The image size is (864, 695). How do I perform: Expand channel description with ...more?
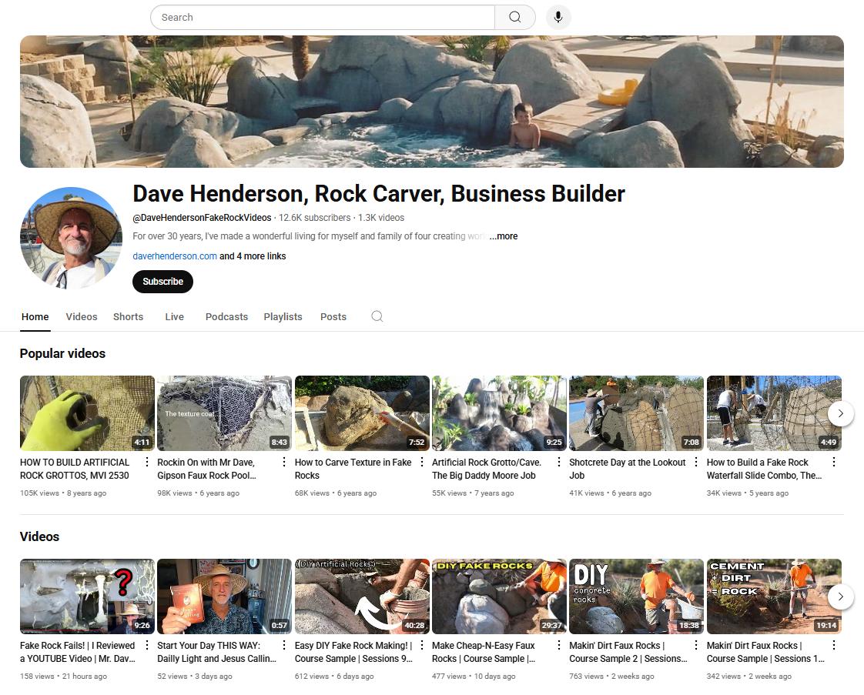point(504,236)
